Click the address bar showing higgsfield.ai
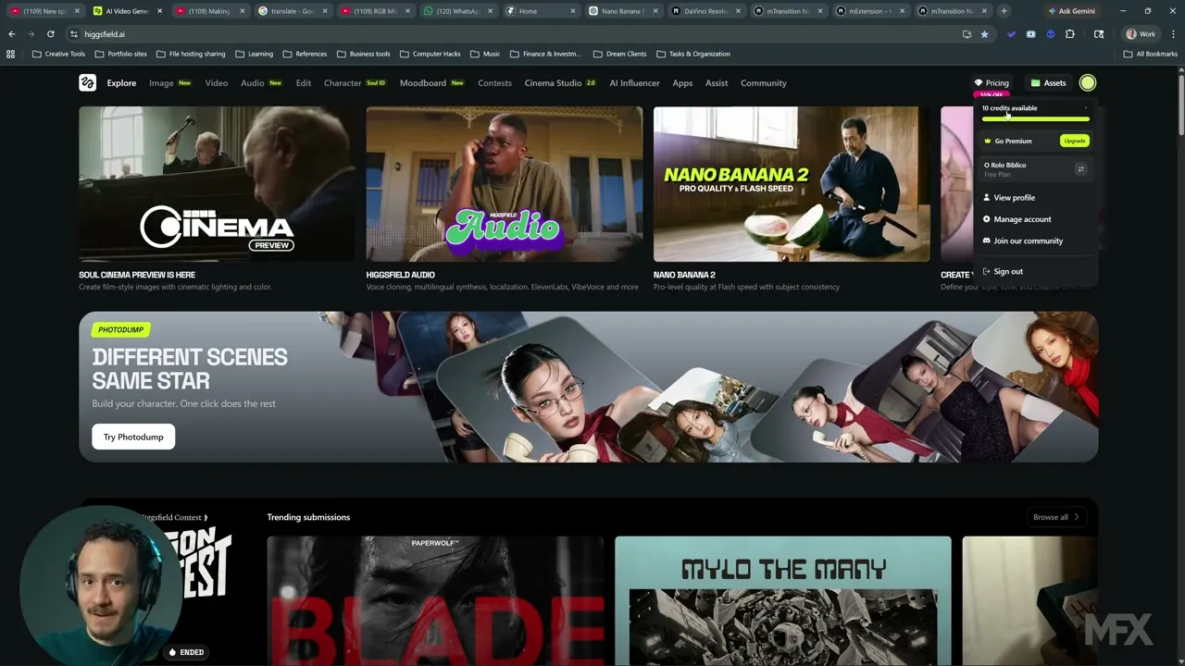The width and height of the screenshot is (1185, 666). pos(518,34)
